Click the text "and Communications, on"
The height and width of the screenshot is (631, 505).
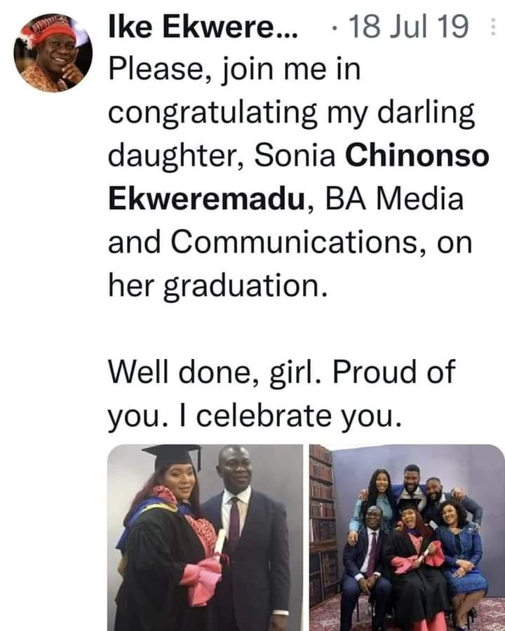click(x=290, y=243)
